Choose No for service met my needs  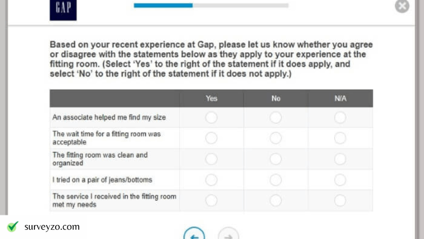coord(276,201)
